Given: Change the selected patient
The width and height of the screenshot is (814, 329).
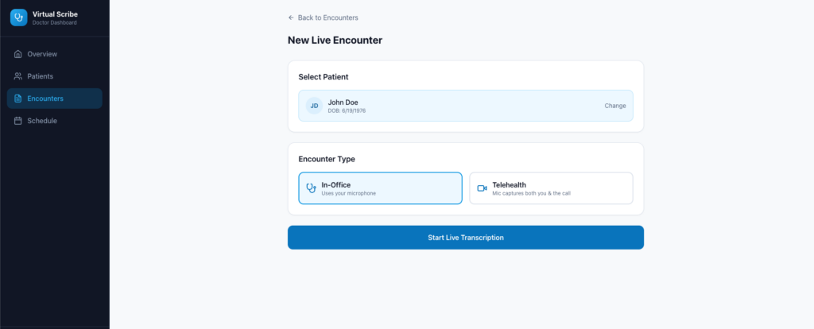Looking at the screenshot, I should [x=615, y=106].
